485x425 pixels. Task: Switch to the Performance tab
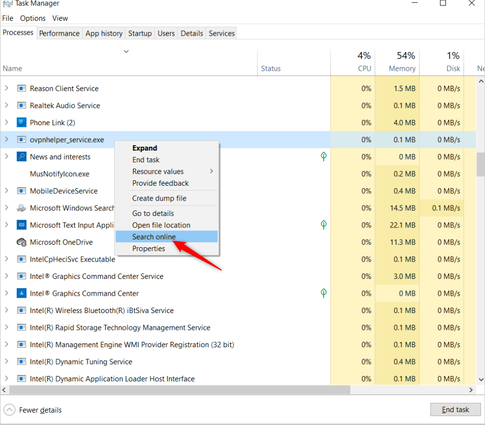(59, 33)
